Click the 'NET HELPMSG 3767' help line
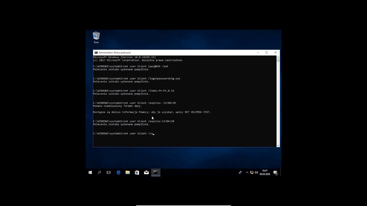 point(152,112)
